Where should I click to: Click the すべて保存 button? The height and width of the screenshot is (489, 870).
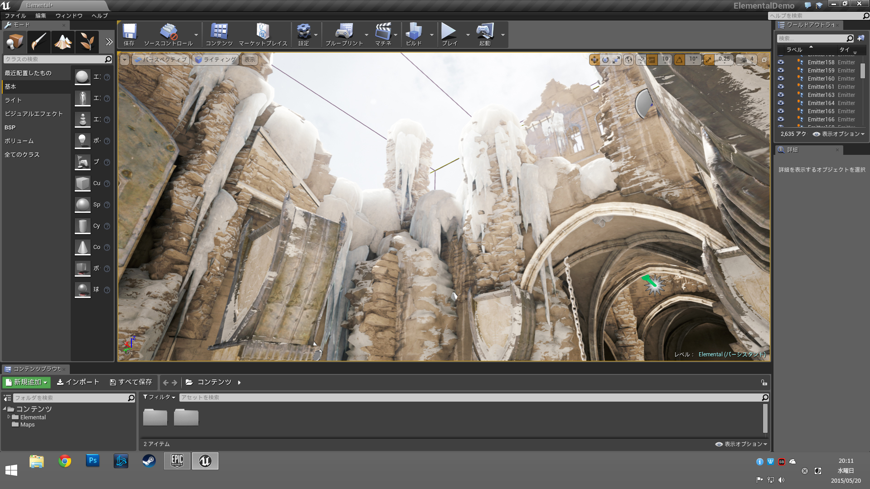[131, 382]
